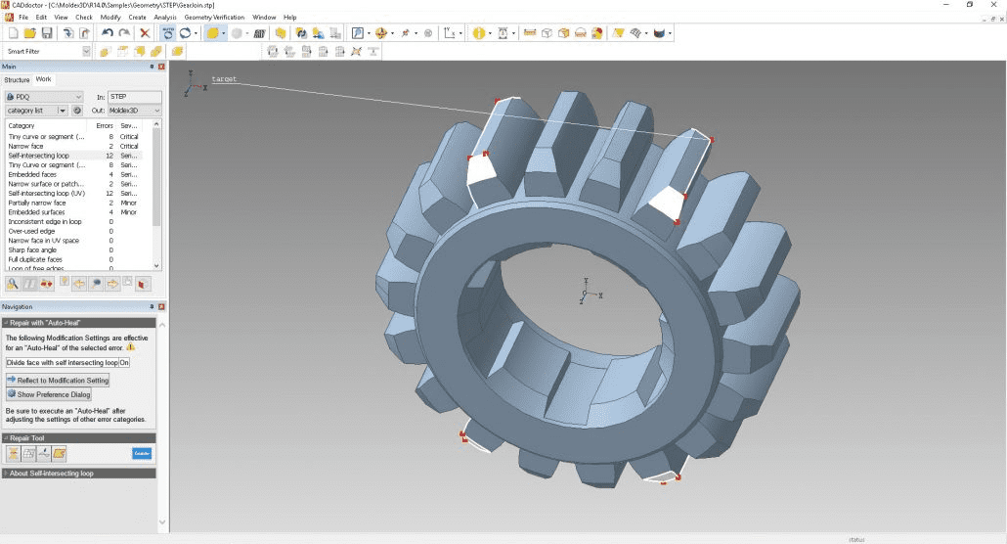The image size is (1007, 544).
Task: Click the magnifier search icon below category list
Action: coord(13,284)
